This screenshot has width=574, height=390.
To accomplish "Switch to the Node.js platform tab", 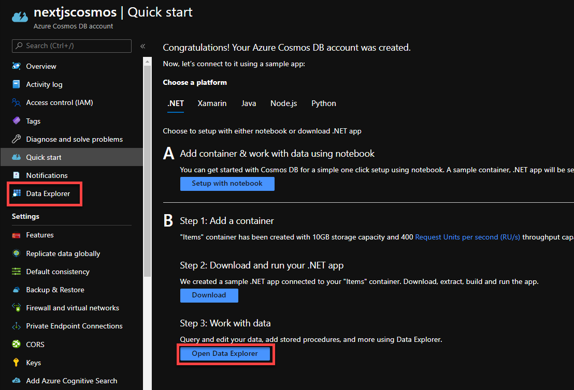I will coord(283,103).
